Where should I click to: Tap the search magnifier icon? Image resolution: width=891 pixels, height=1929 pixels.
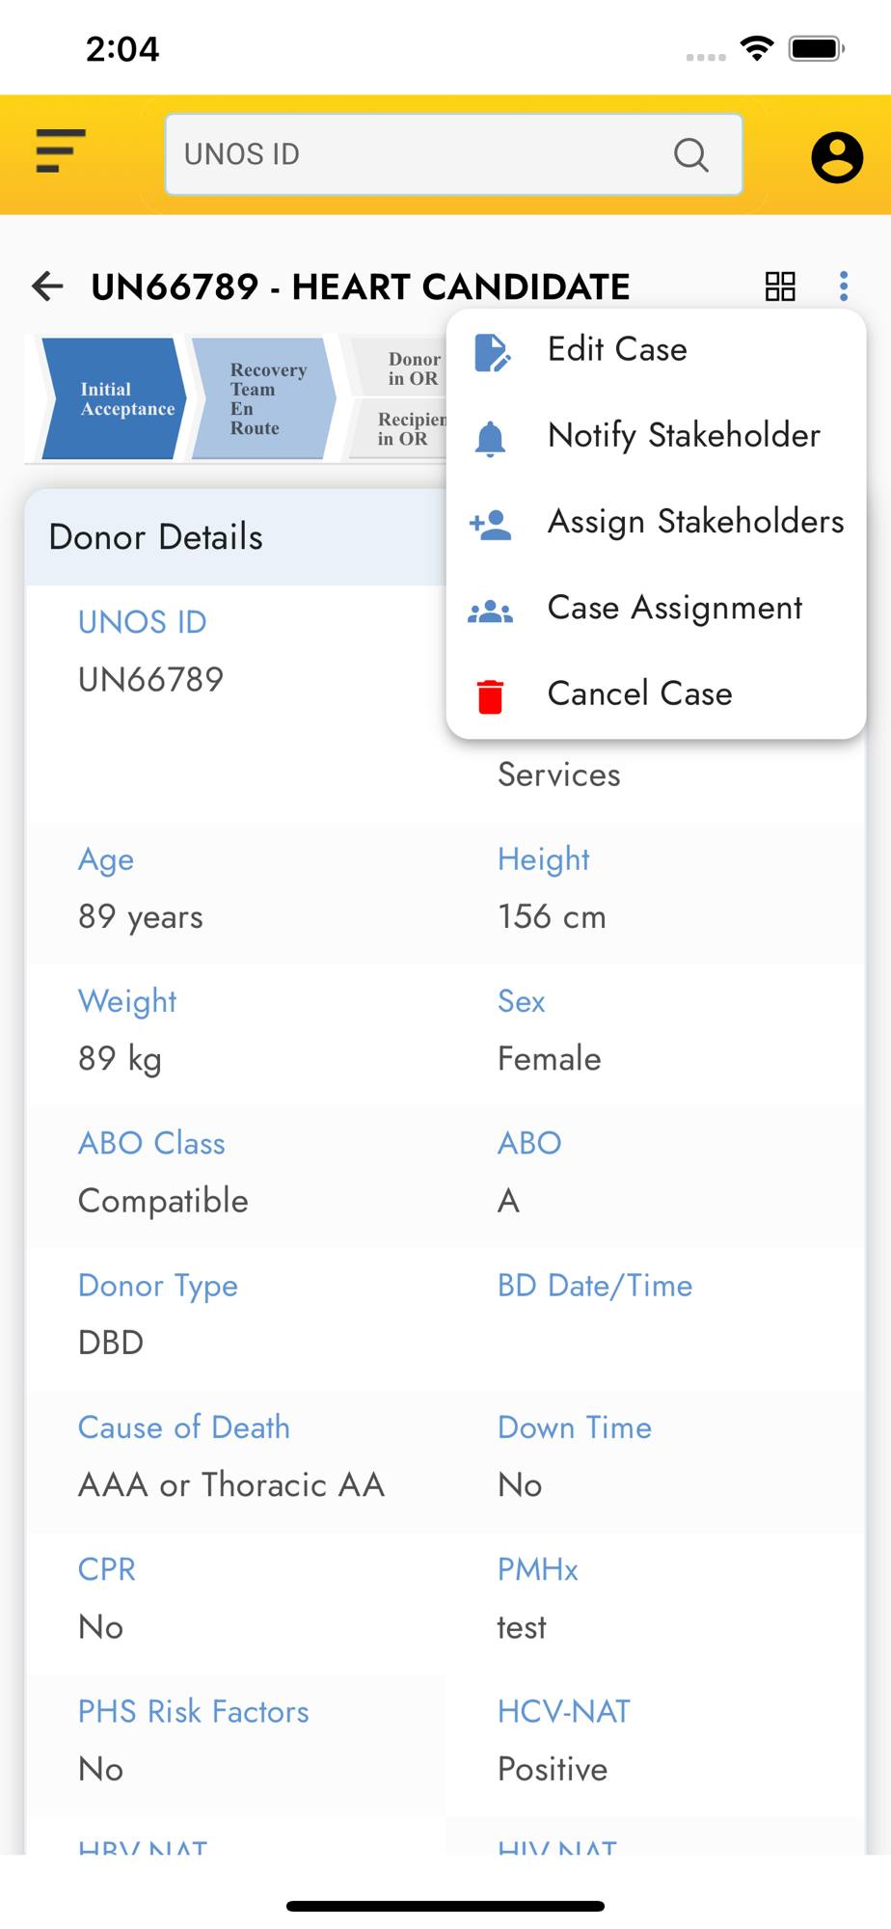[x=690, y=154]
